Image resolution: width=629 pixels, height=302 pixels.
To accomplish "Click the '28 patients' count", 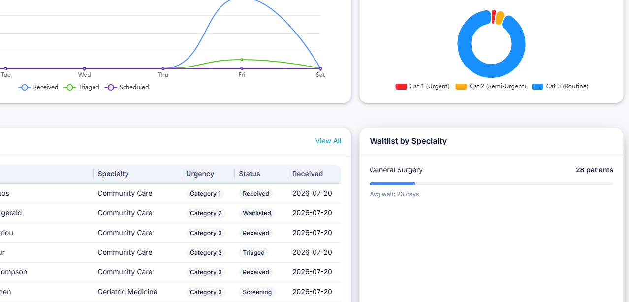I will [x=595, y=170].
